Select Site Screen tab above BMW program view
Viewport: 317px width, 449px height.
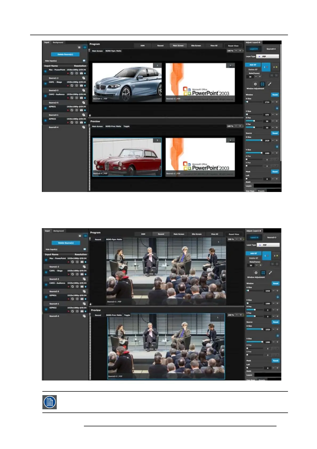(x=196, y=46)
